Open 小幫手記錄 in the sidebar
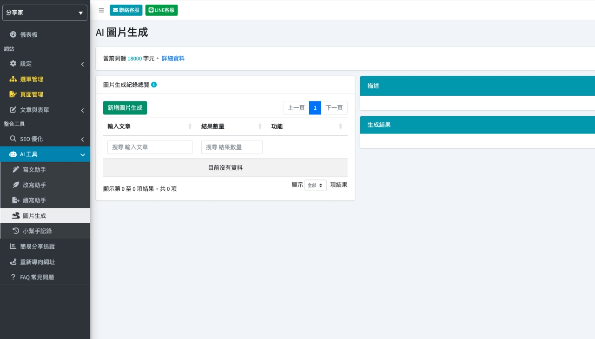This screenshot has height=339, width=595. 45,231
